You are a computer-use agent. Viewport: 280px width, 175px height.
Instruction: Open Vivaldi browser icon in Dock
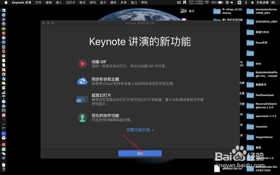point(4,115)
